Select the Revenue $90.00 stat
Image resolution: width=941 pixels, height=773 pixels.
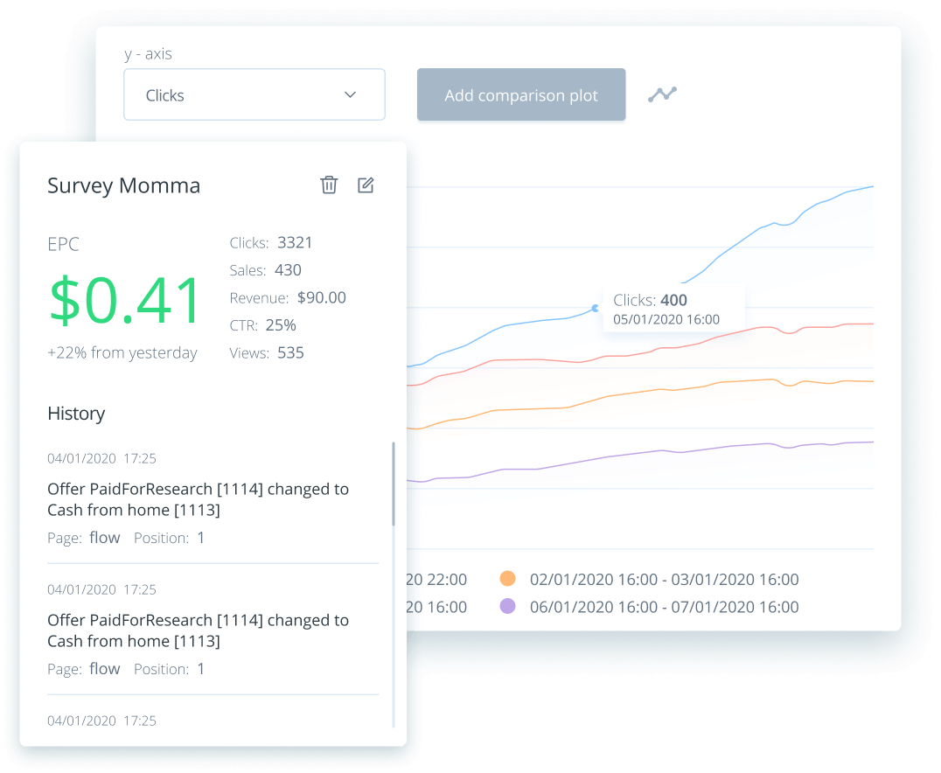(288, 298)
